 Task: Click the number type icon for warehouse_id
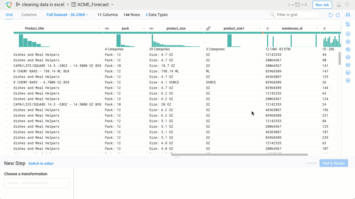pos(268,28)
